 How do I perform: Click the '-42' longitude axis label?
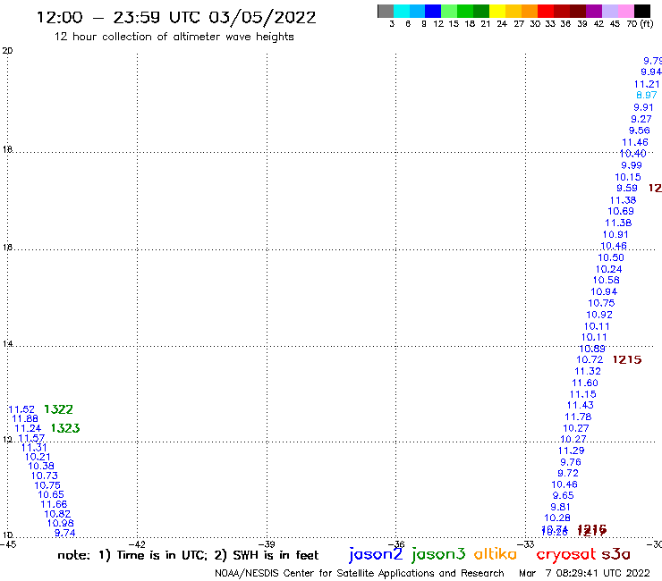[138, 544]
